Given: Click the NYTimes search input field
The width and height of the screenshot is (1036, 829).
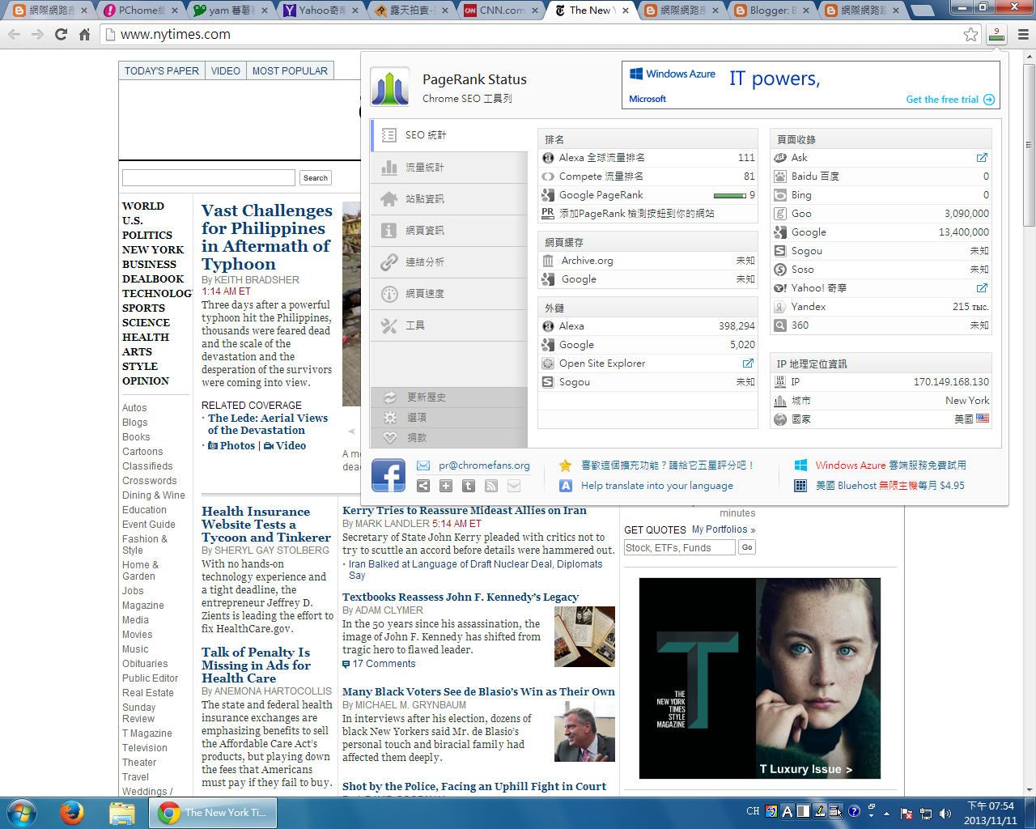Looking at the screenshot, I should tap(209, 178).
